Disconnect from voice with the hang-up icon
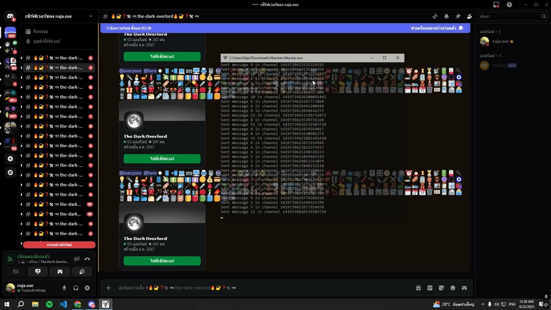 [x=87, y=259]
